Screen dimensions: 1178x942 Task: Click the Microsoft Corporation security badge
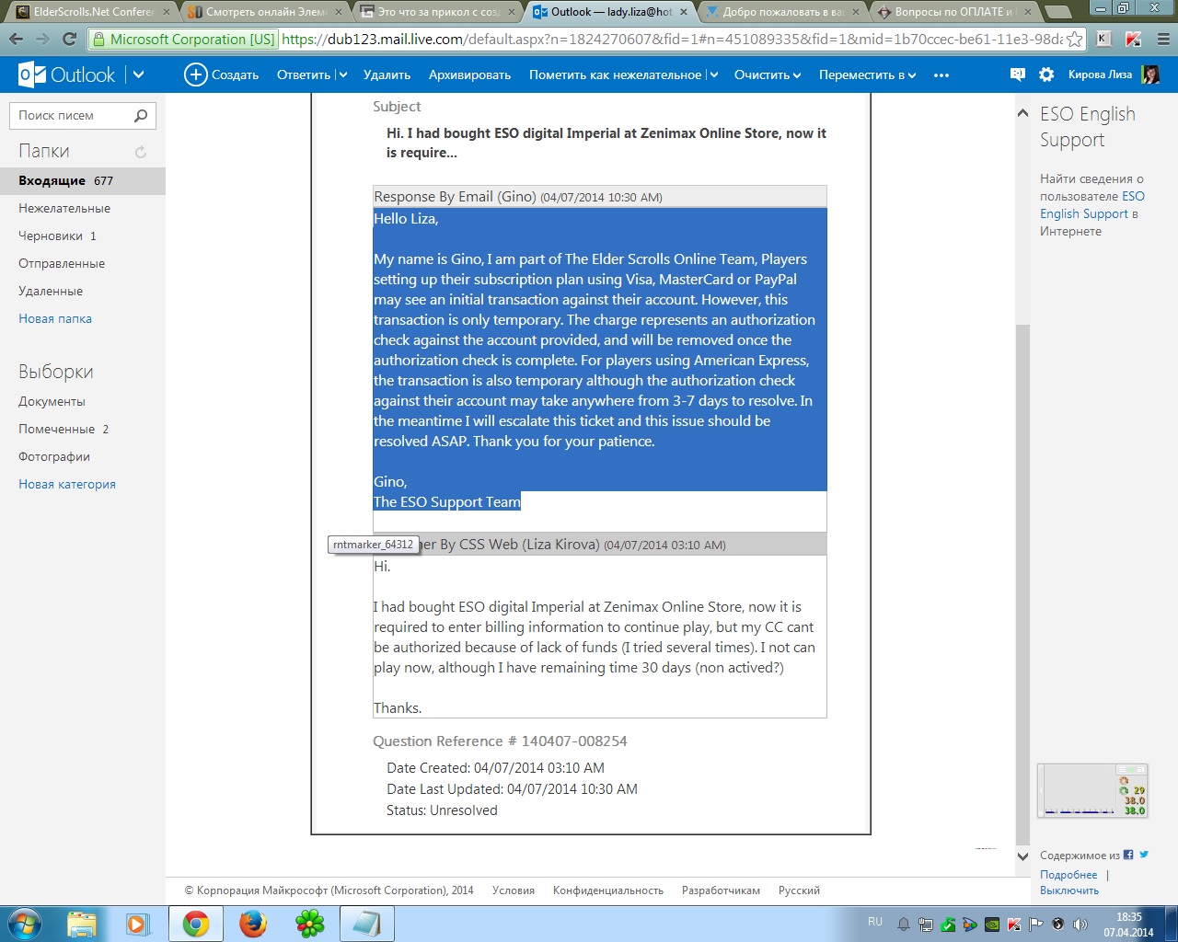(x=184, y=40)
